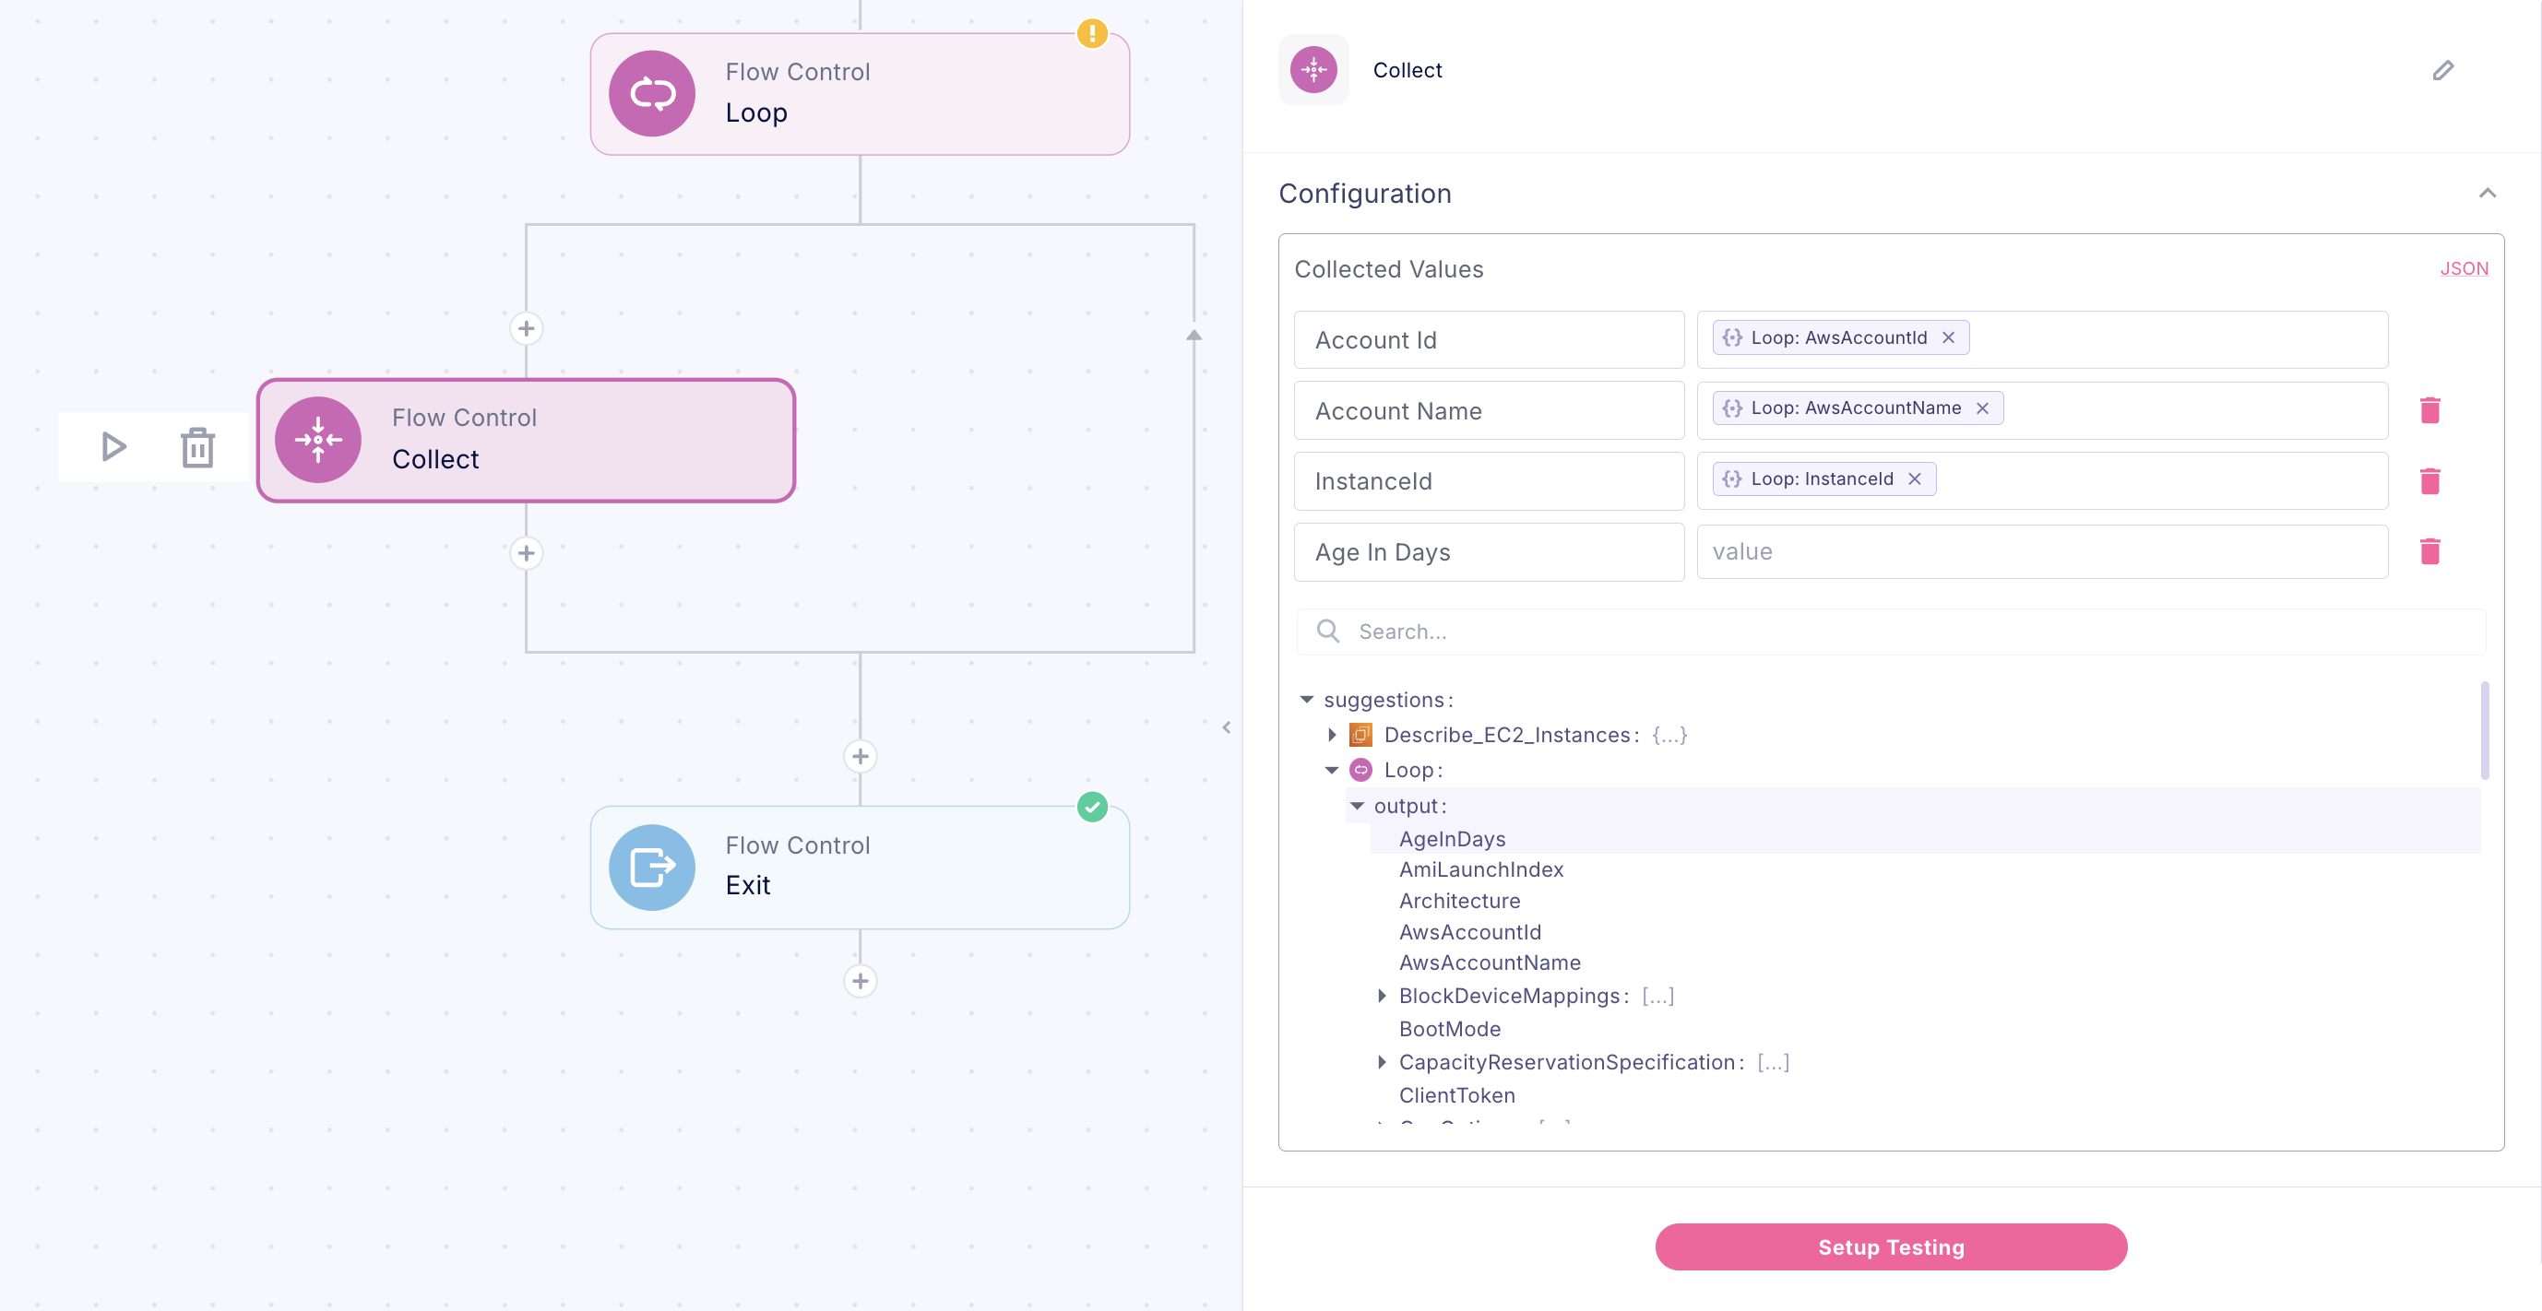Delete the Age In Days row
The height and width of the screenshot is (1311, 2542).
2429,551
